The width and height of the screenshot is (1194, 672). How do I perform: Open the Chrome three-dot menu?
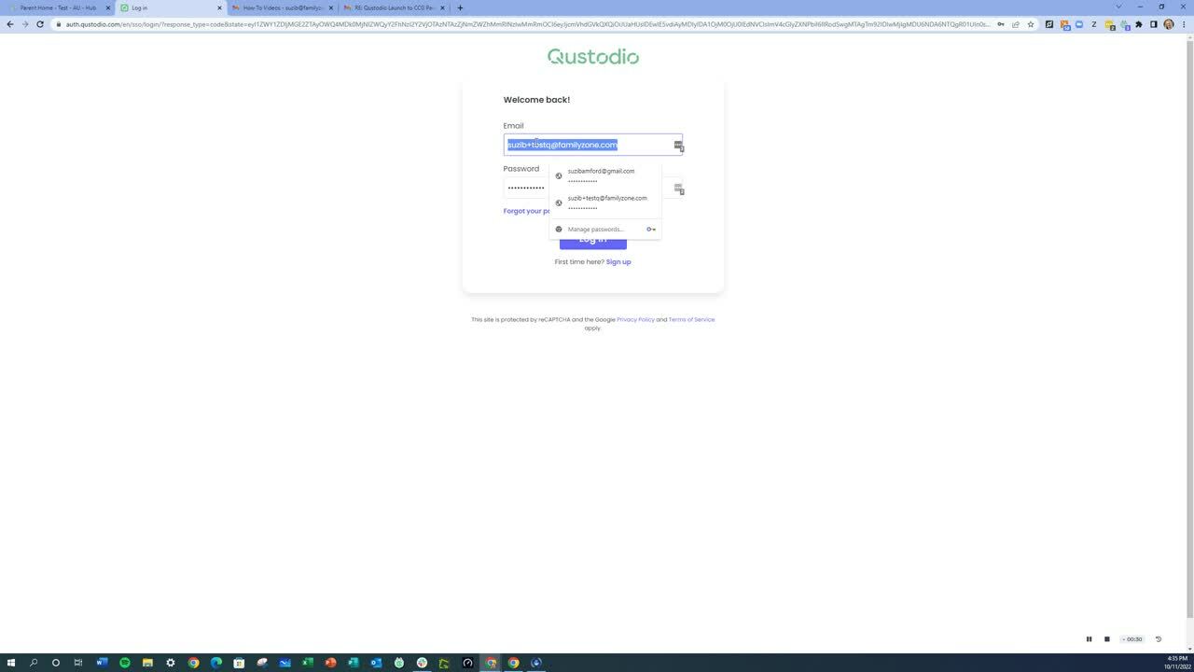click(x=1184, y=24)
